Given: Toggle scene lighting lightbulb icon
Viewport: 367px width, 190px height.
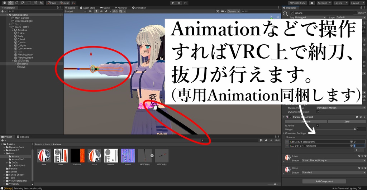Looking at the screenshot, I should (96, 11).
